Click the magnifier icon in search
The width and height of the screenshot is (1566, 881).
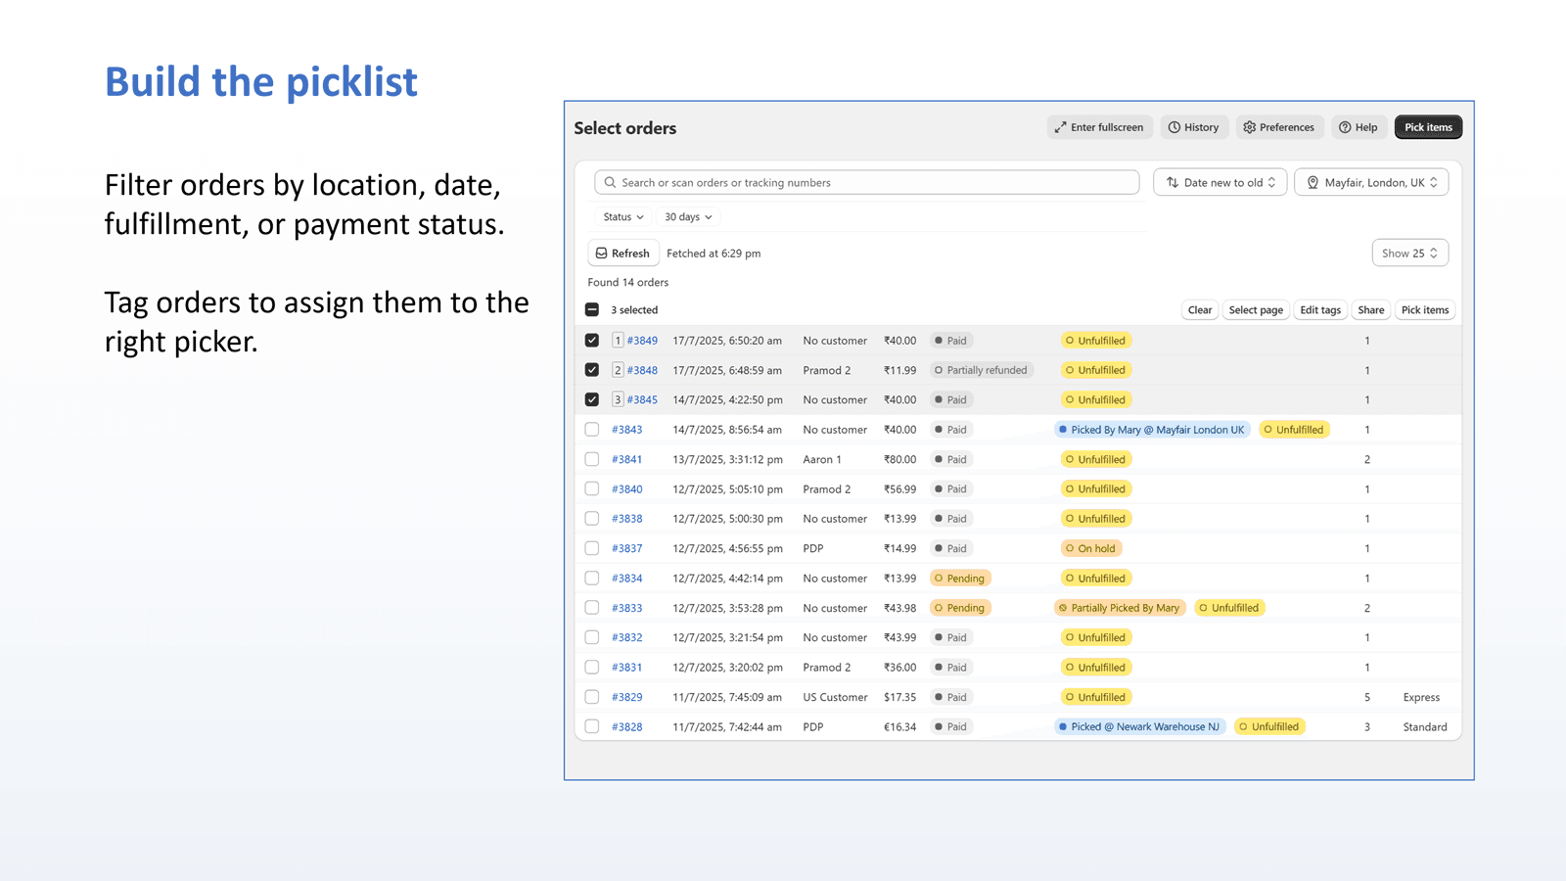[610, 183]
